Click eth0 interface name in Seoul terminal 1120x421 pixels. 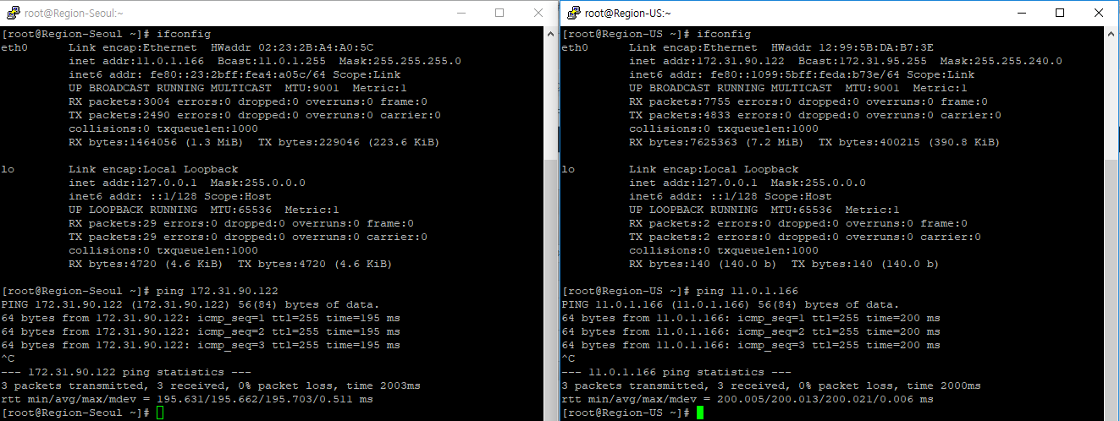point(15,47)
